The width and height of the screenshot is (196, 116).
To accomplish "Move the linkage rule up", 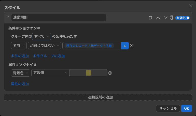I will [x=158, y=18].
